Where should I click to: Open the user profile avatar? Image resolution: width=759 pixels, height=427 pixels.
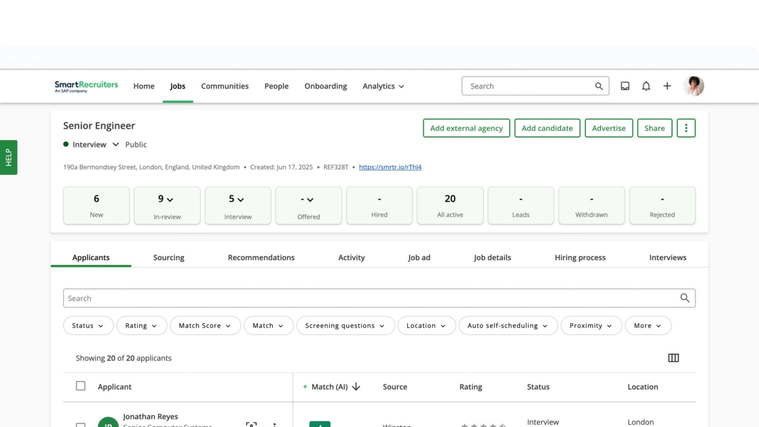pyautogui.click(x=693, y=86)
